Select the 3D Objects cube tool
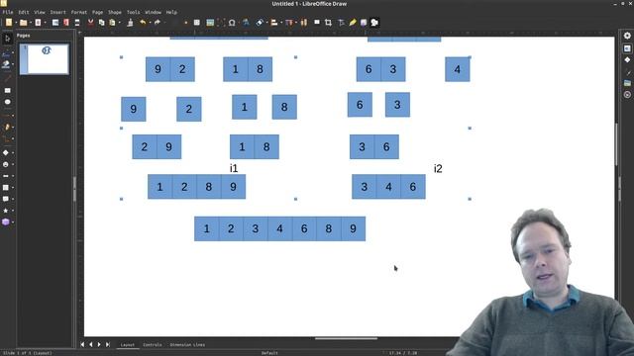Viewport: 634px width, 356px height. click(6, 222)
